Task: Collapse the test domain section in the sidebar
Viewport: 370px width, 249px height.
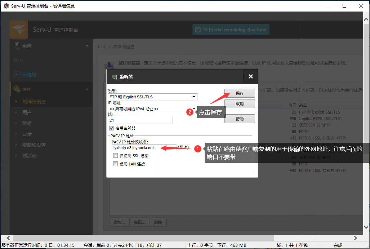Action: (86, 89)
